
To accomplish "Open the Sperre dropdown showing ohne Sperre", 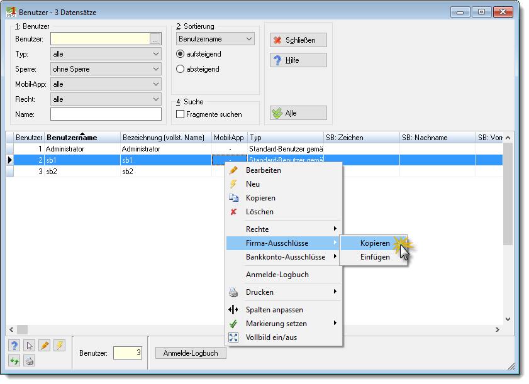I will click(x=106, y=69).
